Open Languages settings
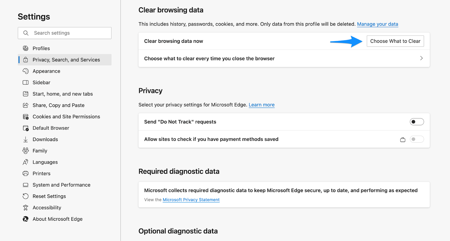 (65, 162)
